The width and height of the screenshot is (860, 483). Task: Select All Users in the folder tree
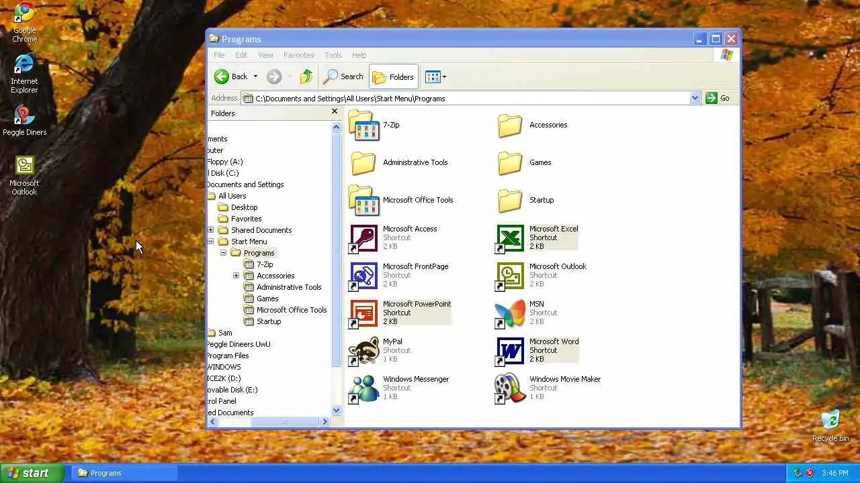pyautogui.click(x=232, y=196)
